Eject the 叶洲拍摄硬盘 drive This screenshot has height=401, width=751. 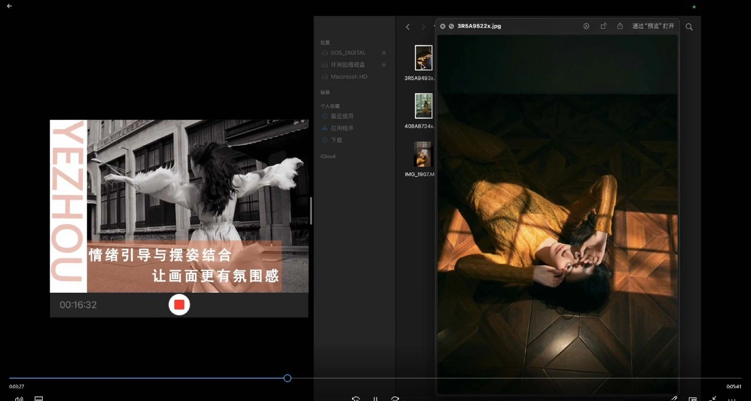384,65
